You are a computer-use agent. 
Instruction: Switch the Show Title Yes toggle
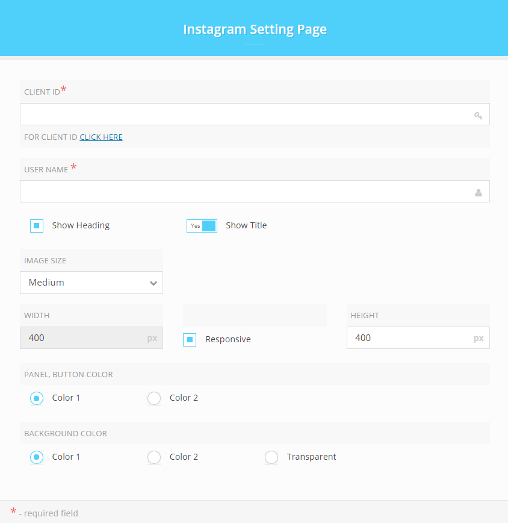coord(202,226)
